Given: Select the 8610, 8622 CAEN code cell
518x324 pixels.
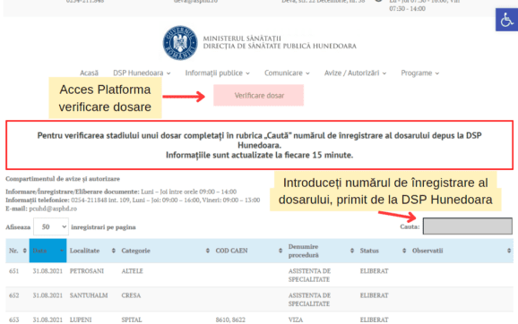Looking at the screenshot, I should pyautogui.click(x=230, y=320).
